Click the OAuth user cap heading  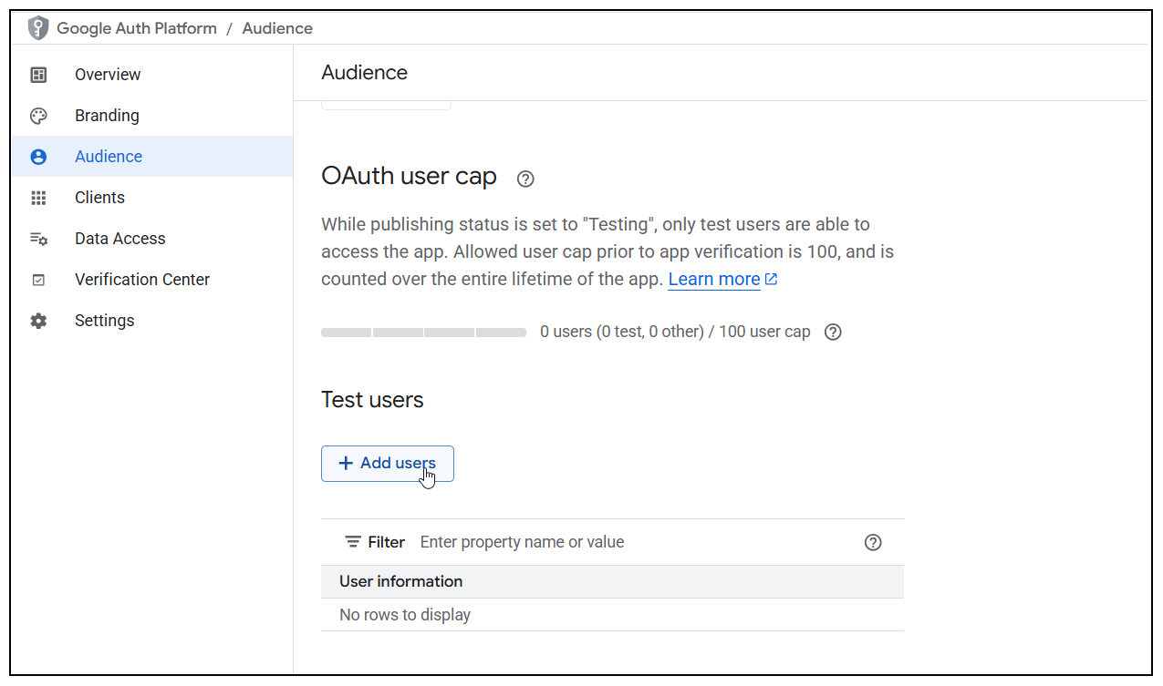pyautogui.click(x=409, y=176)
